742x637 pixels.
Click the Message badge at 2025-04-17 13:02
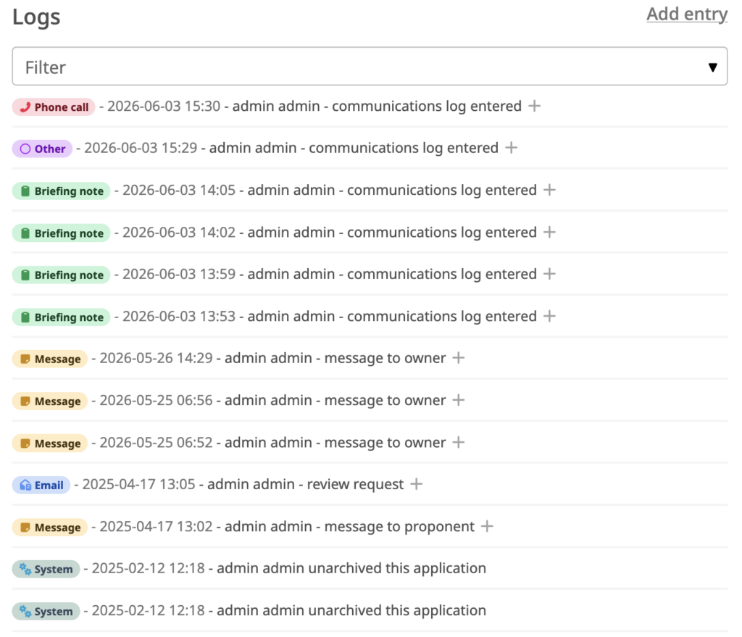tap(50, 527)
